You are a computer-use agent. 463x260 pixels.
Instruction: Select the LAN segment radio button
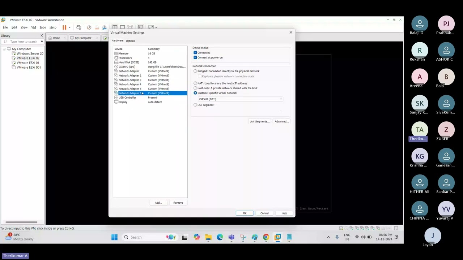tap(195, 105)
